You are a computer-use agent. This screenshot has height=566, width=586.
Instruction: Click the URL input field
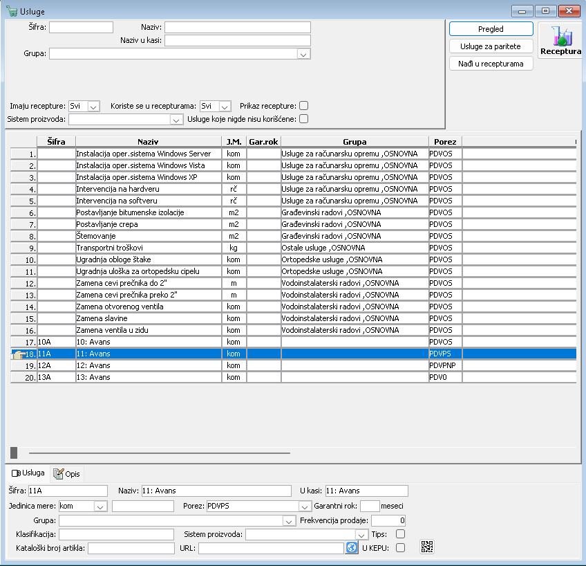pyautogui.click(x=271, y=548)
